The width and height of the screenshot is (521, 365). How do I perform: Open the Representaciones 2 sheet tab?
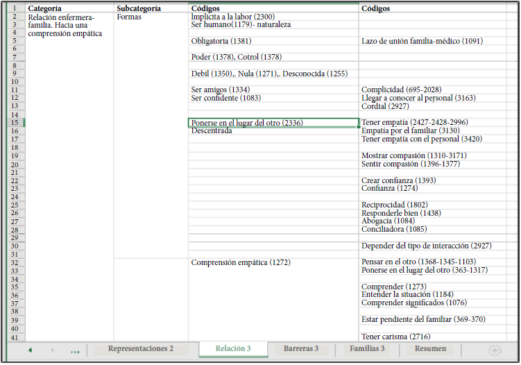tap(140, 349)
